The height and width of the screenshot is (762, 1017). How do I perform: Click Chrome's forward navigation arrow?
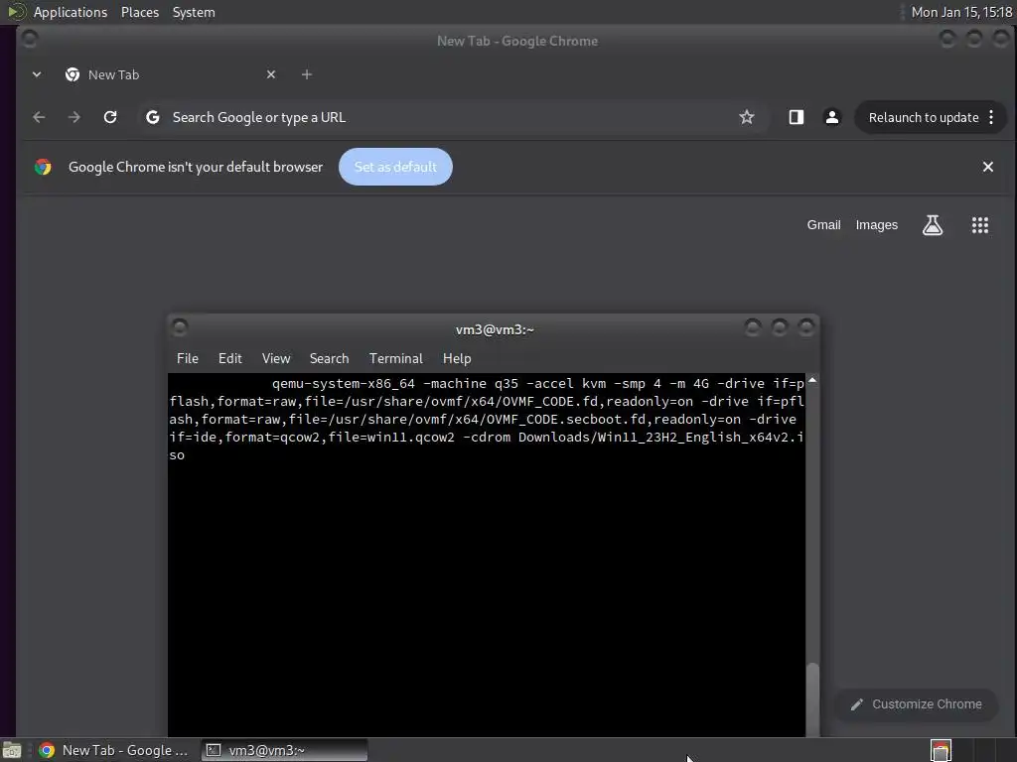(x=74, y=117)
